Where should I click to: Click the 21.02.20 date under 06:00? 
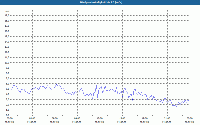click(x=54, y=122)
